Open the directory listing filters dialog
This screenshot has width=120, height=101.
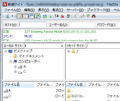pyautogui.click(x=76, y=16)
